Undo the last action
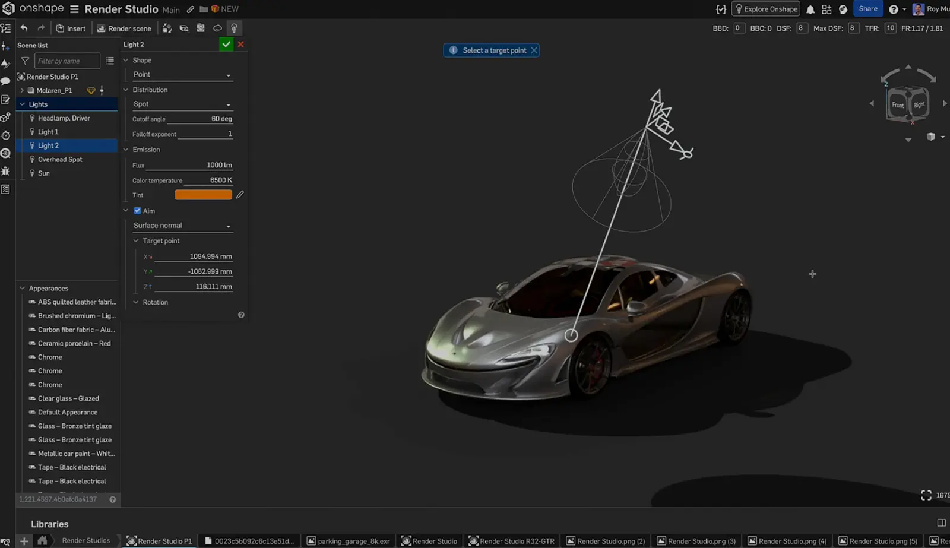Viewport: 950px width, 548px height. pyautogui.click(x=24, y=28)
